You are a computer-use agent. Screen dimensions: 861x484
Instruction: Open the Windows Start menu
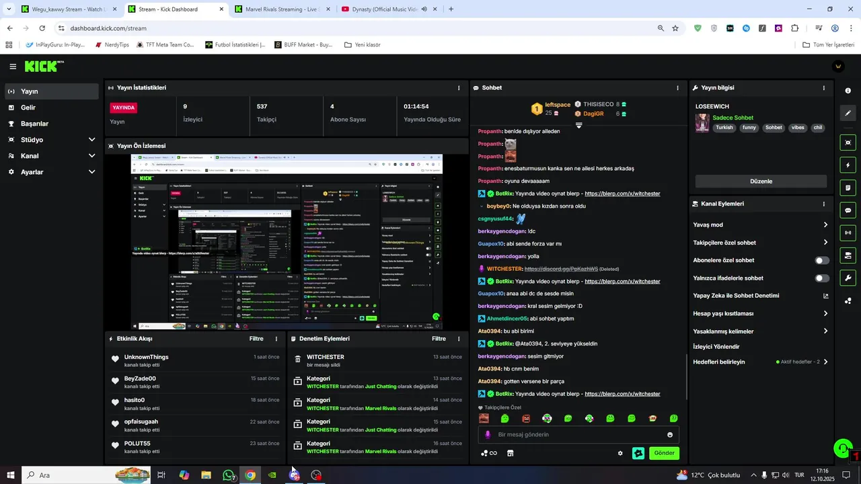coord(11,475)
